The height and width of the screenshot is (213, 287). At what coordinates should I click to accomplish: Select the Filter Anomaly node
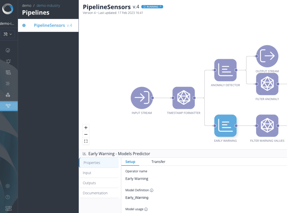[x=267, y=84]
